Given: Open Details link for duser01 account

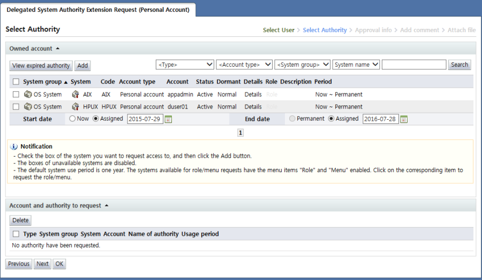Looking at the screenshot, I should coord(253,107).
